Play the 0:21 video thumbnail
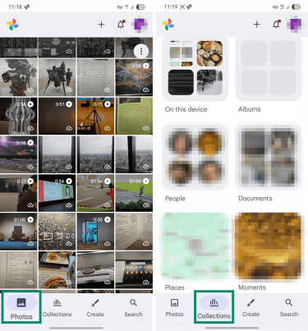This screenshot has height=331, width=308. click(x=18, y=193)
